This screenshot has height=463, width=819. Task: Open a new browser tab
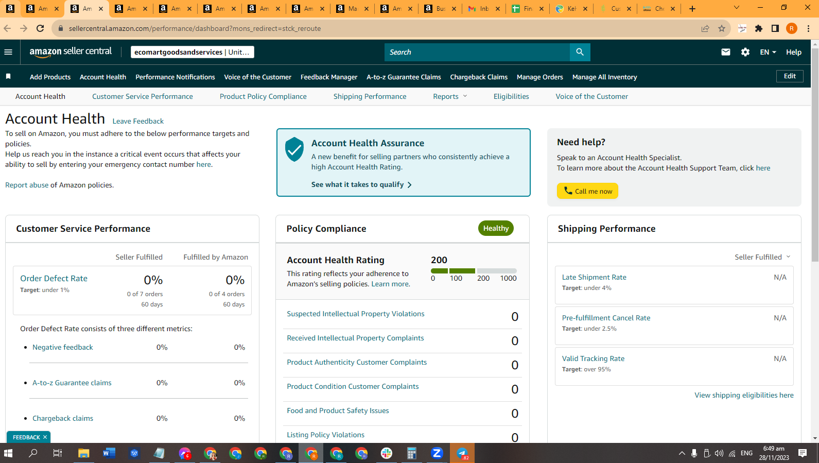(x=692, y=9)
